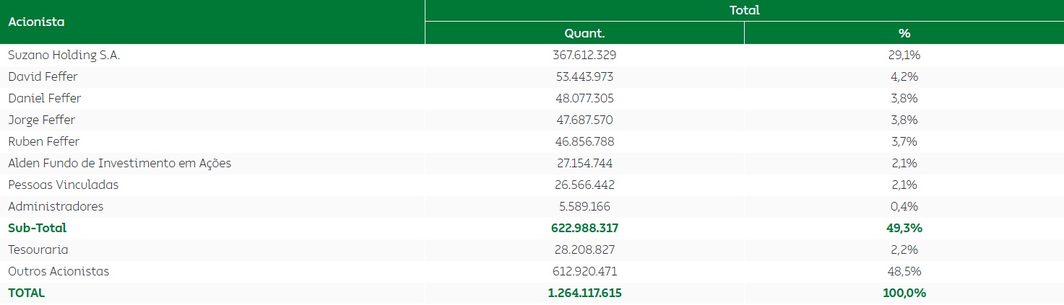The image size is (1064, 305).
Task: Select the Sub-Total row label
Action: click(x=37, y=228)
